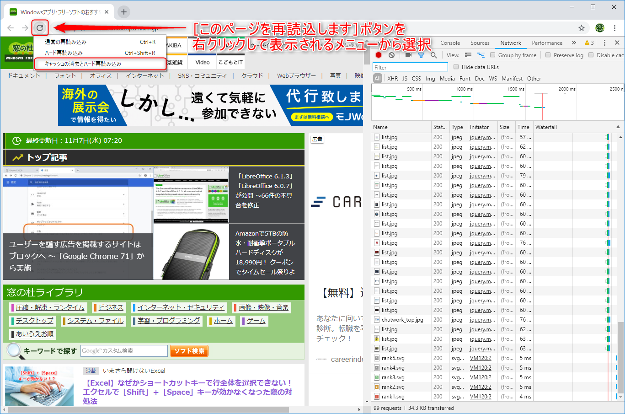Select 通常の再読み込み from the reload menu
Screen dimensions: 625x414
pyautogui.click(x=100, y=42)
